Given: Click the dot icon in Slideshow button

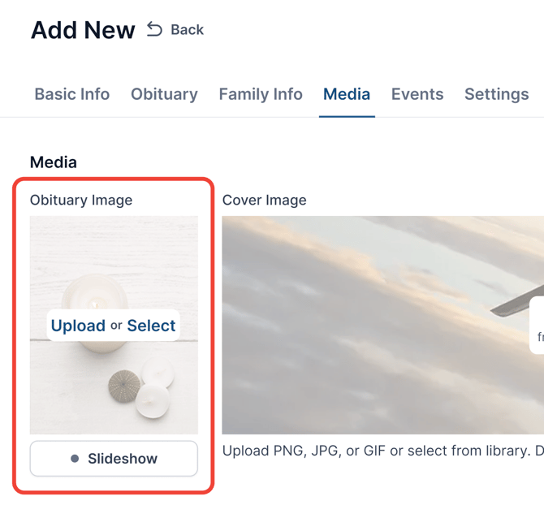Looking at the screenshot, I should pyautogui.click(x=75, y=459).
